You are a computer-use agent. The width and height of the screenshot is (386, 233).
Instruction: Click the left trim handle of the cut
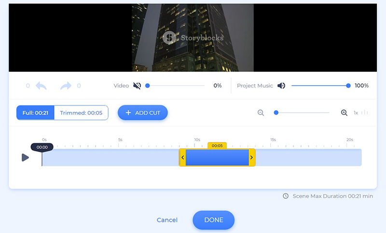tap(182, 157)
